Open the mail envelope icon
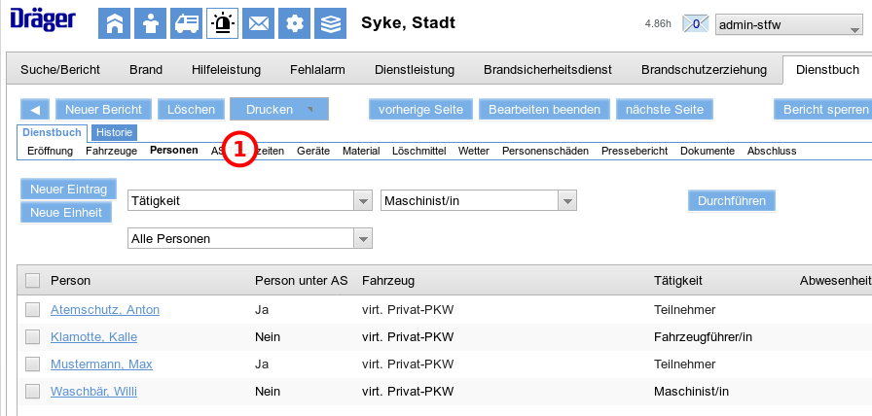The height and width of the screenshot is (416, 872). tap(258, 22)
